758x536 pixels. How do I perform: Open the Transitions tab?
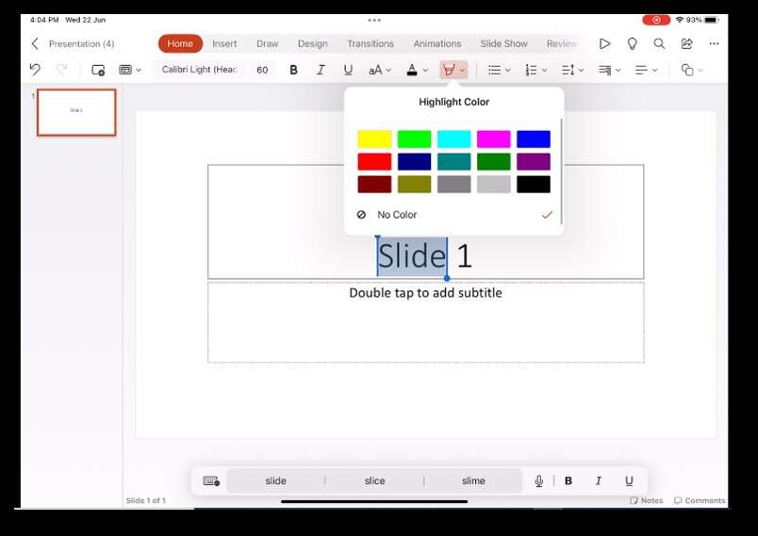point(370,43)
